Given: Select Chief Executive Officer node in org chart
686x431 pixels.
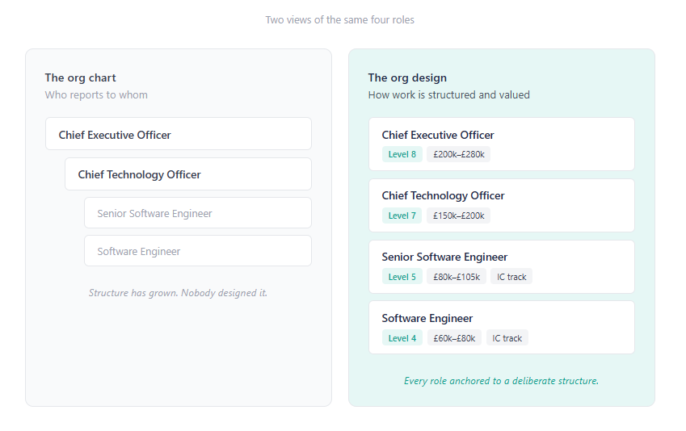Looking at the screenshot, I should (x=178, y=134).
